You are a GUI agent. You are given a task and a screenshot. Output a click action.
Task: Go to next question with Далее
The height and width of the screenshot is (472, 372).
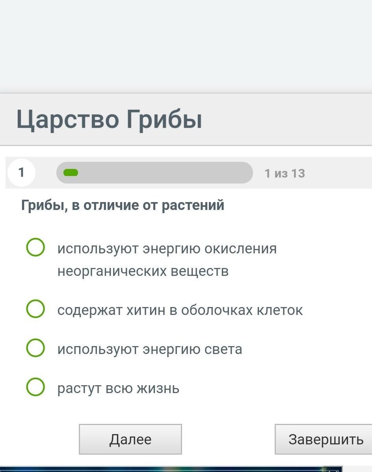tap(130, 439)
